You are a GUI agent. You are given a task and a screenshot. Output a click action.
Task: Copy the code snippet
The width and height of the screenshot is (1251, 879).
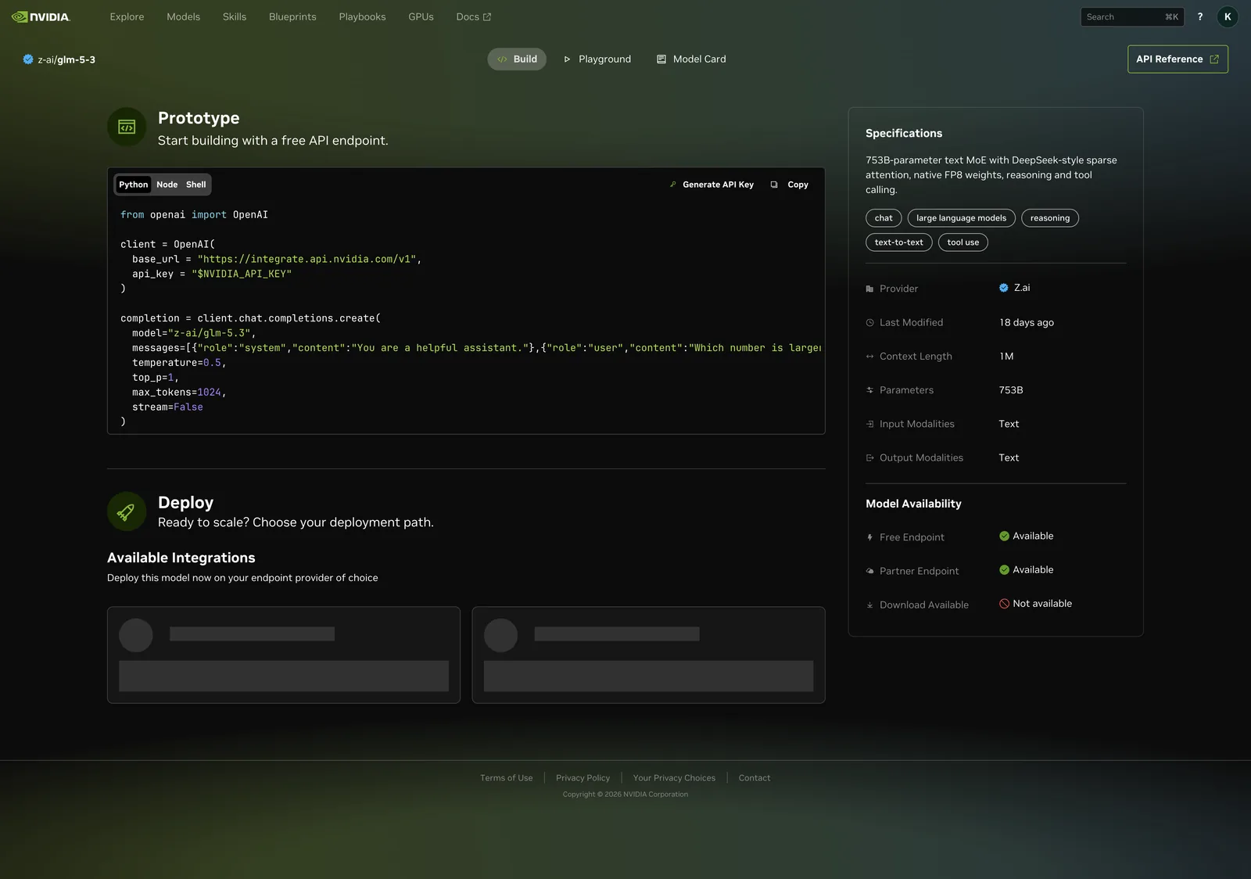[790, 185]
